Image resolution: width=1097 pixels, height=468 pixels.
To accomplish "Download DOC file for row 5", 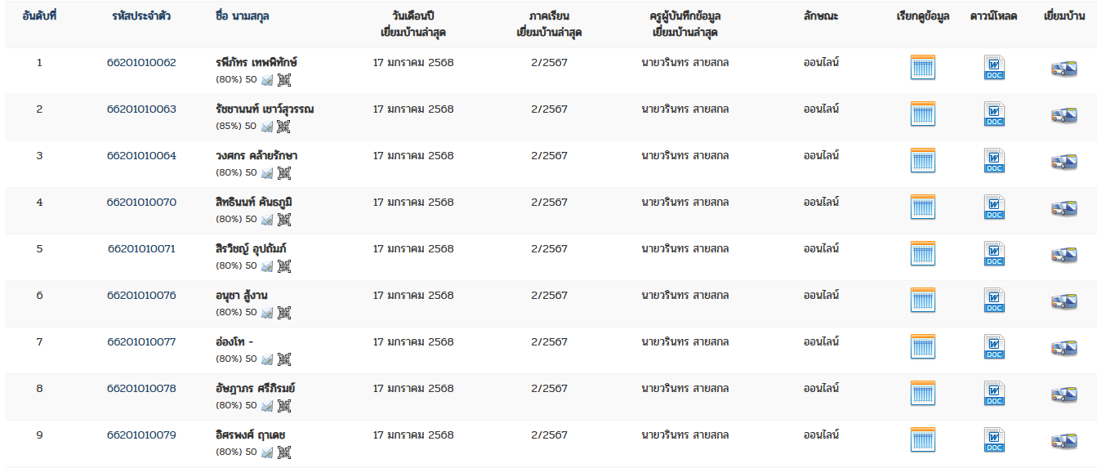I will 994,254.
